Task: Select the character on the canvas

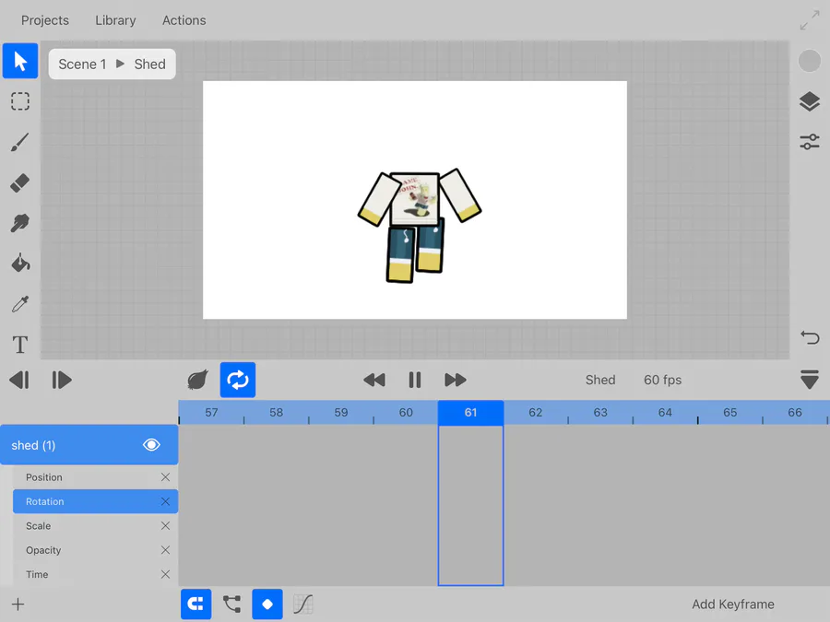Action: [419, 226]
